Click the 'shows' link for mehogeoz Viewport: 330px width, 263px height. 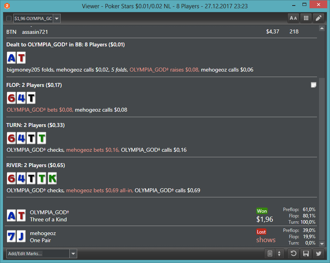266,239
